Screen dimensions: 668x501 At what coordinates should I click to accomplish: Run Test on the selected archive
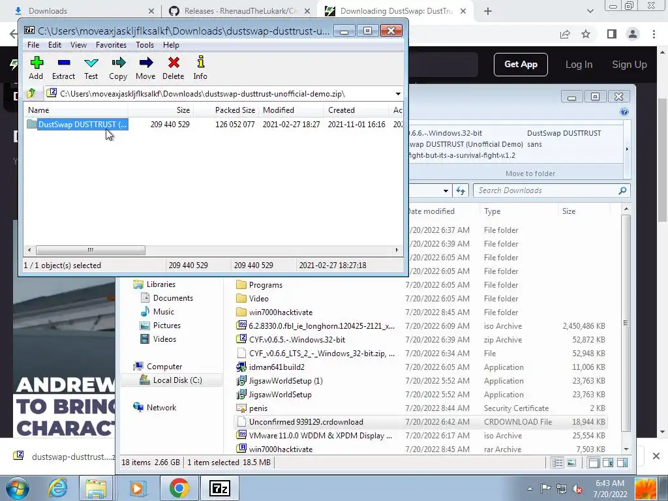click(91, 68)
